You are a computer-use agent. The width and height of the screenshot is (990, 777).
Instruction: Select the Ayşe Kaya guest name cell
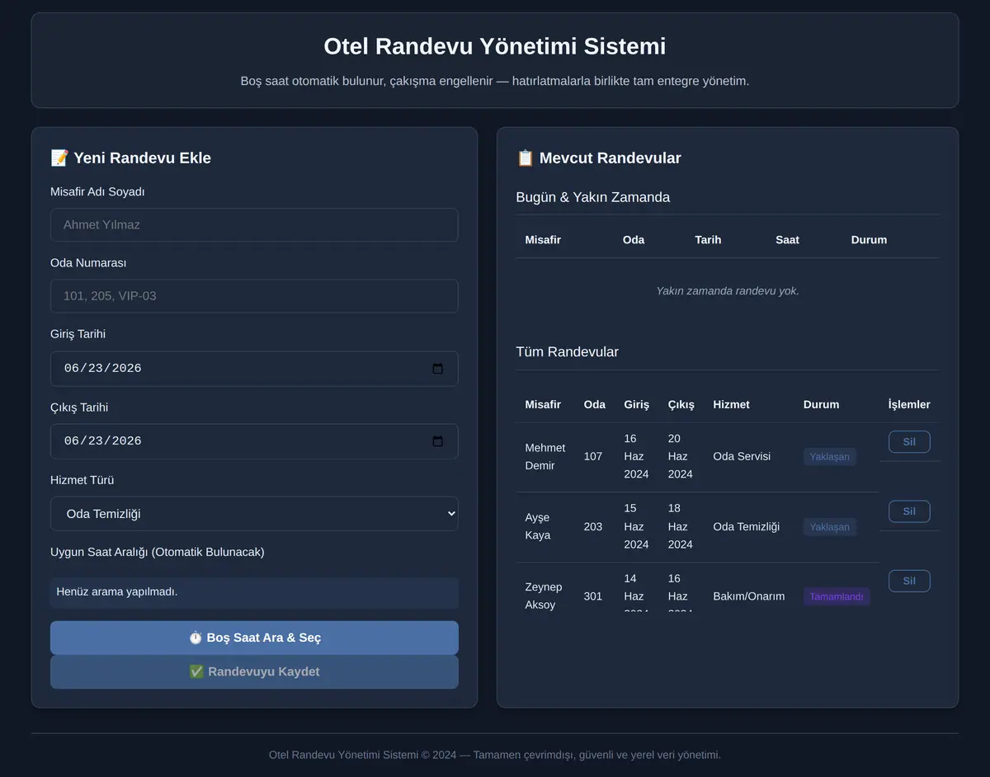point(545,527)
